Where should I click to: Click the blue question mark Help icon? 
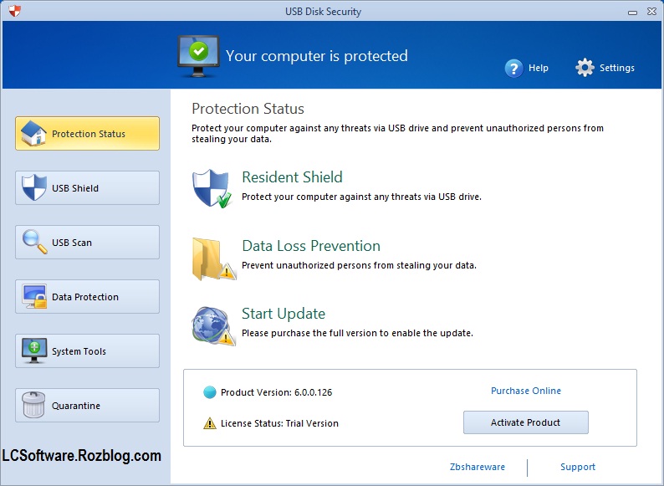[513, 69]
